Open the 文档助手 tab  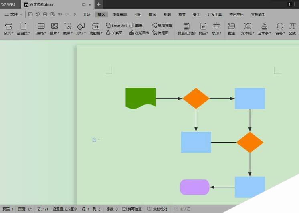(258, 14)
